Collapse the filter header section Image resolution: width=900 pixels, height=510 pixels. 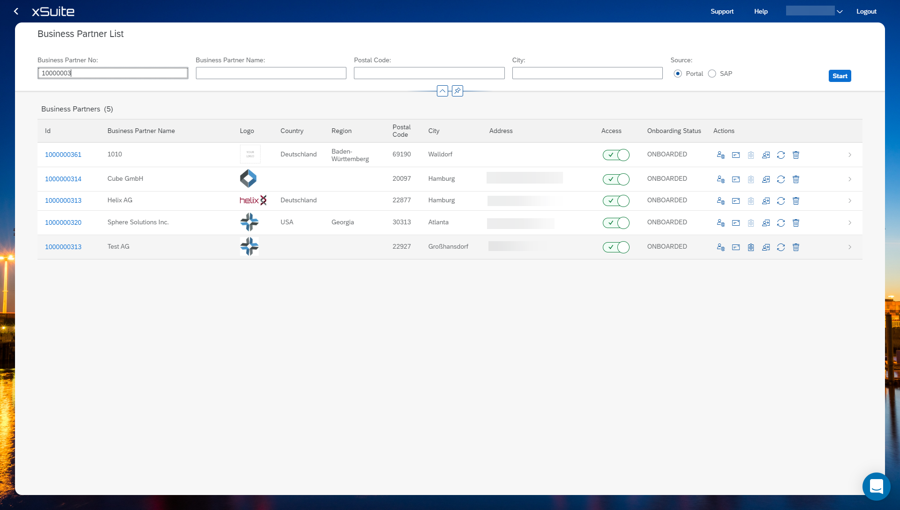click(x=442, y=91)
